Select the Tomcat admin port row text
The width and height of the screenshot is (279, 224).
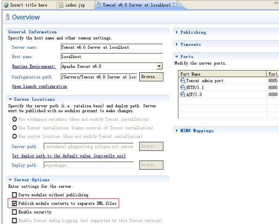(204, 80)
